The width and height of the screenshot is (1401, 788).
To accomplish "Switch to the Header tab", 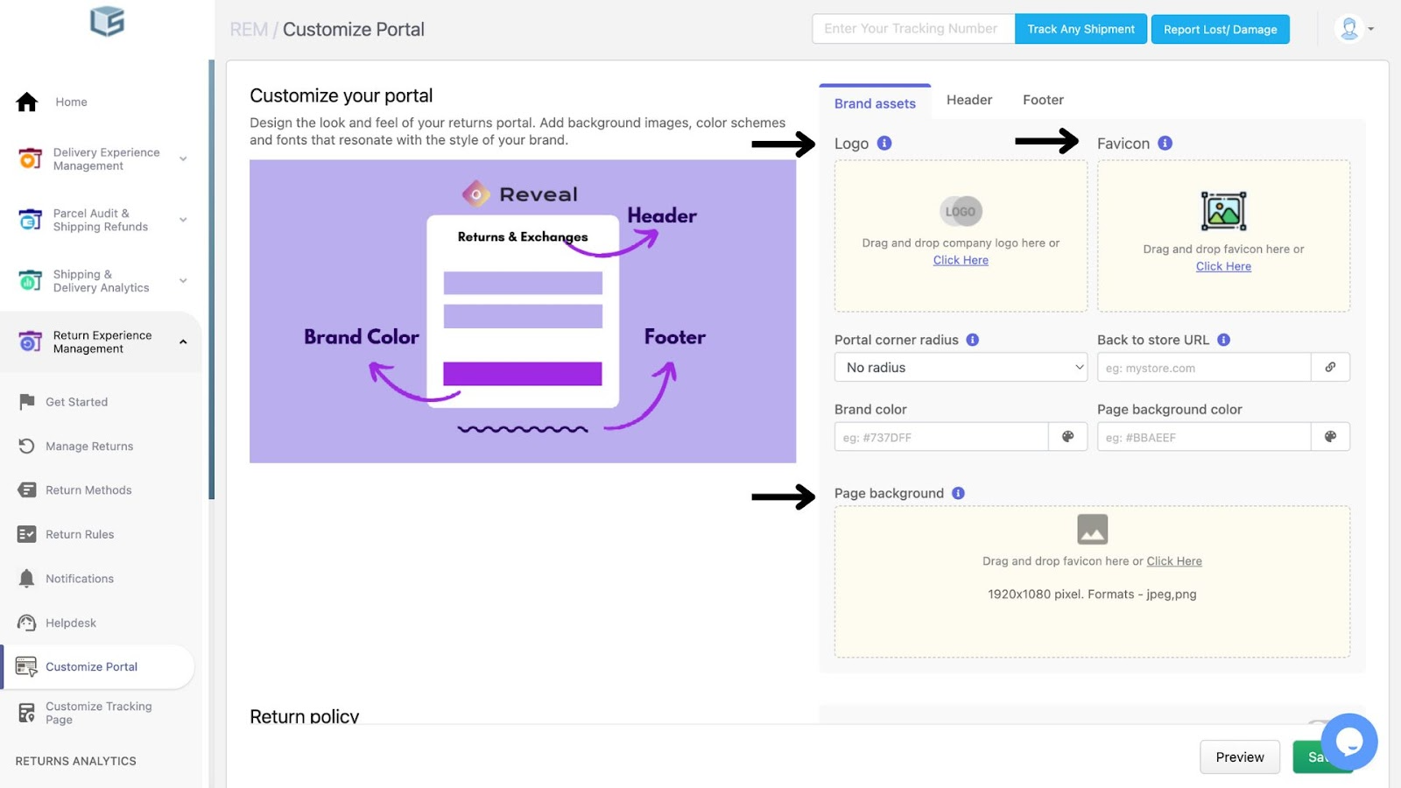I will (x=969, y=100).
